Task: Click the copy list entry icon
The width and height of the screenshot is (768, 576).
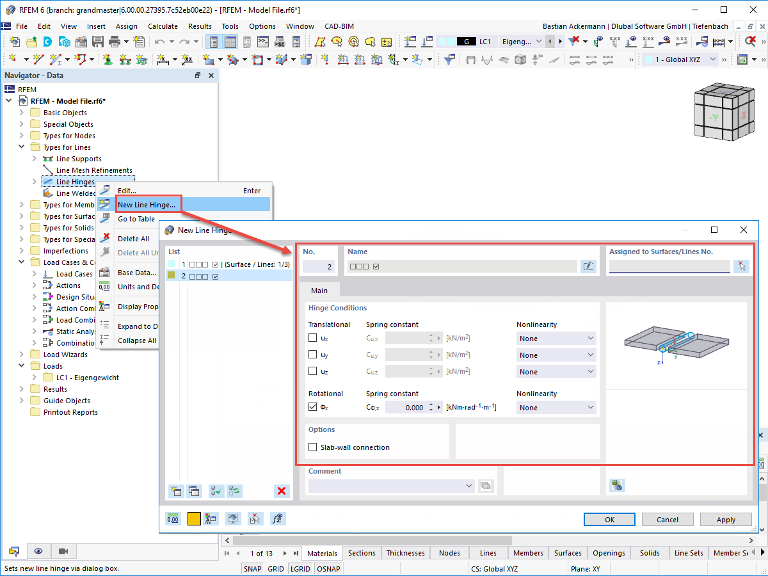Action: [x=194, y=491]
